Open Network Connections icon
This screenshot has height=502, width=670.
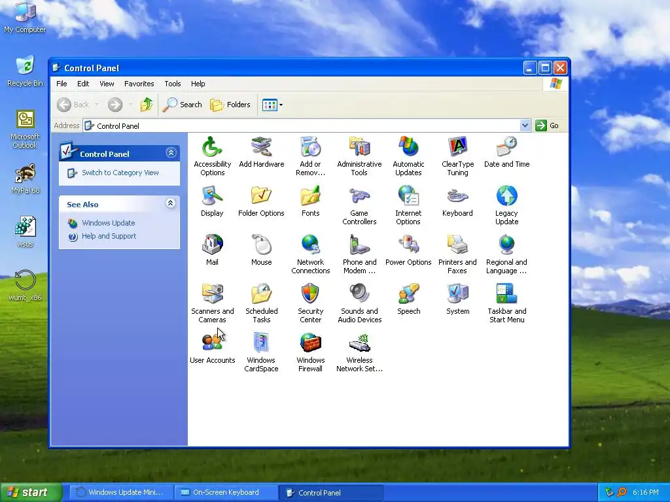310,245
